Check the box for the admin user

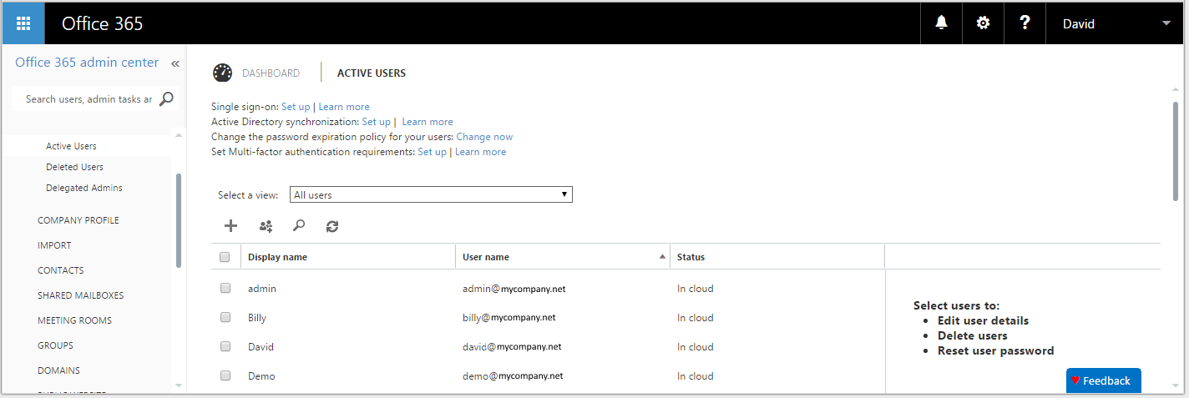tap(225, 288)
